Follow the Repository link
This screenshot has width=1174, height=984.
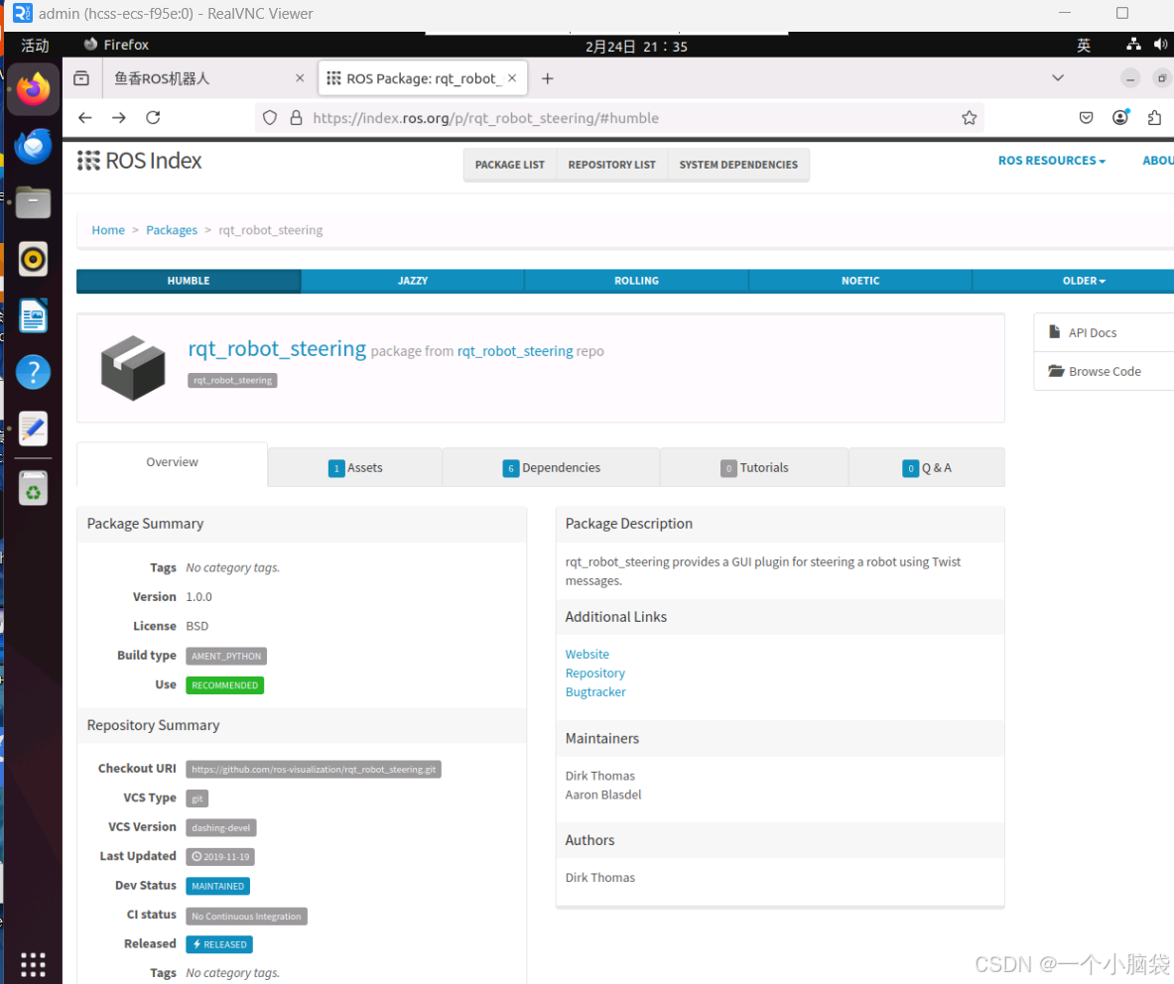pos(594,673)
